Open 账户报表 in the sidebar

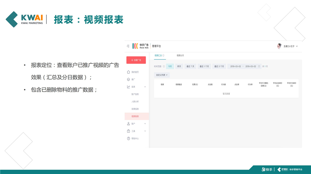tap(135, 94)
